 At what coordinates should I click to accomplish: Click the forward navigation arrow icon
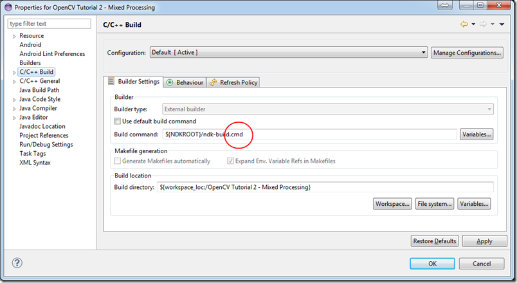click(483, 24)
